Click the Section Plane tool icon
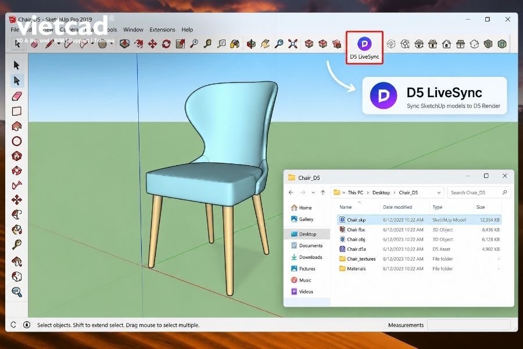 click(251, 44)
